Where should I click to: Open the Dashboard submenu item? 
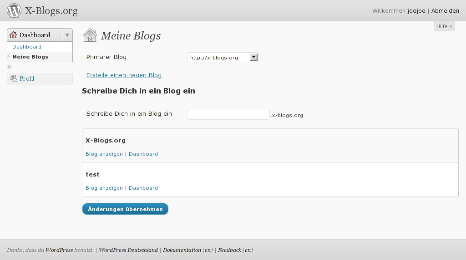pos(27,47)
